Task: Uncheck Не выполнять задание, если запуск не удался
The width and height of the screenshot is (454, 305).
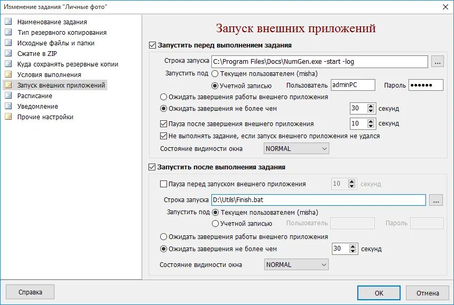Action: coord(164,136)
